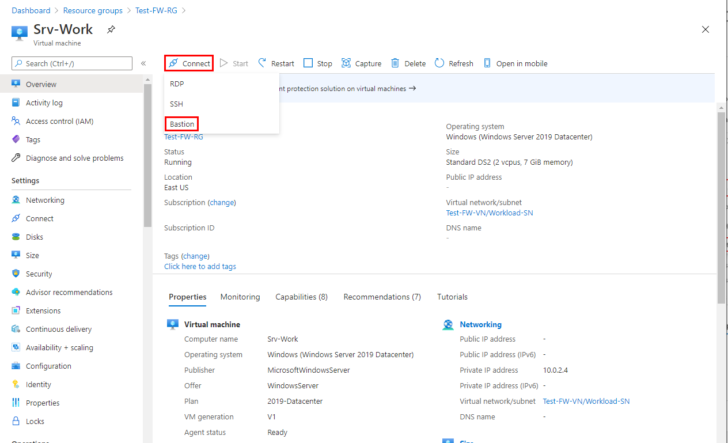The image size is (728, 443).
Task: Open the Overview sidebar icon
Action: tap(15, 84)
